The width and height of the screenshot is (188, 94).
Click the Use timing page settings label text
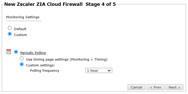(x=67, y=59)
